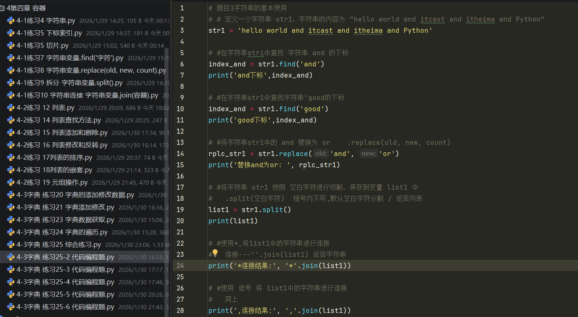Open 4-3字典 练习24 字典的遍历.py
The image size is (578, 317).
click(x=62, y=232)
